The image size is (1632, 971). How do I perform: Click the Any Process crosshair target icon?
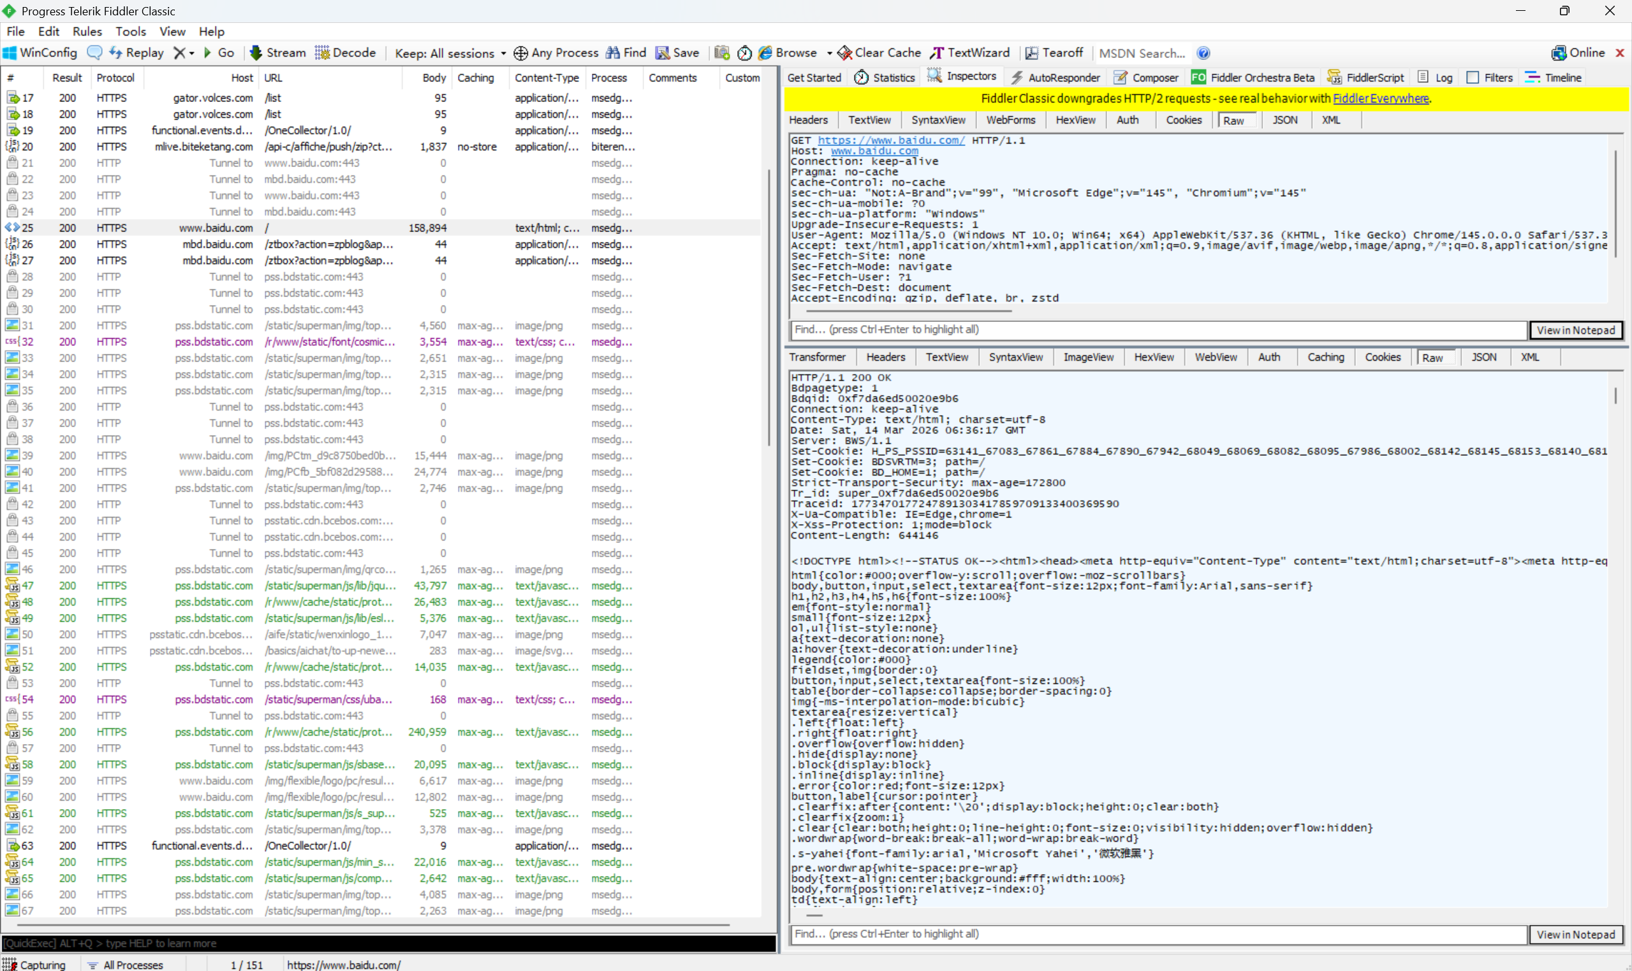coord(521,53)
